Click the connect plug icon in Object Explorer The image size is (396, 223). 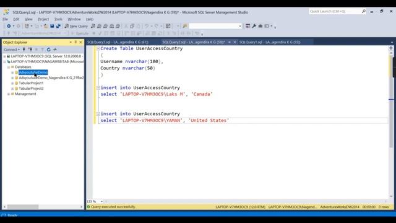click(x=24, y=50)
